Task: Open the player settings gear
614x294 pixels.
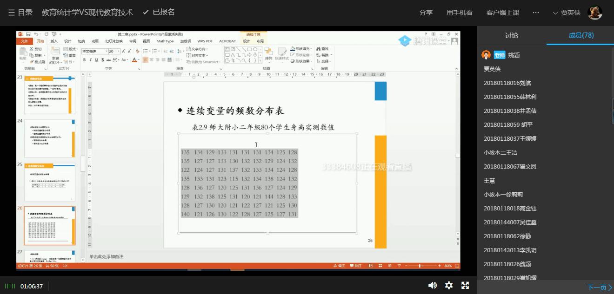Action: point(449,286)
